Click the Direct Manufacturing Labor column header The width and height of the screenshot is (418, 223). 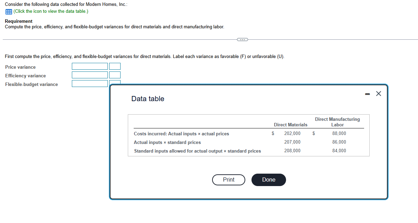point(337,122)
